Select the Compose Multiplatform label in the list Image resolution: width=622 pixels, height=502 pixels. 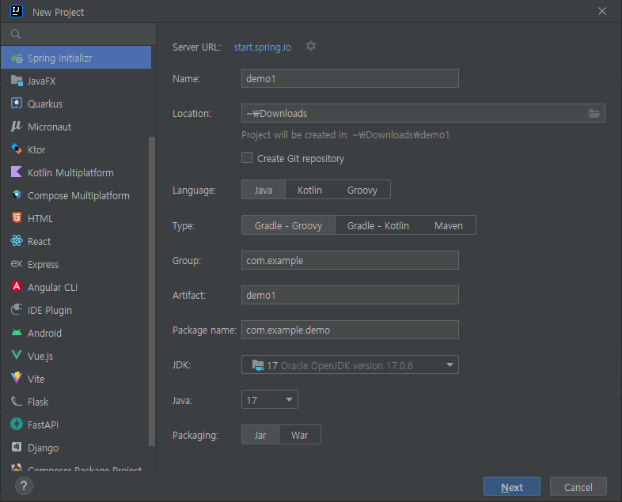pyautogui.click(x=78, y=196)
